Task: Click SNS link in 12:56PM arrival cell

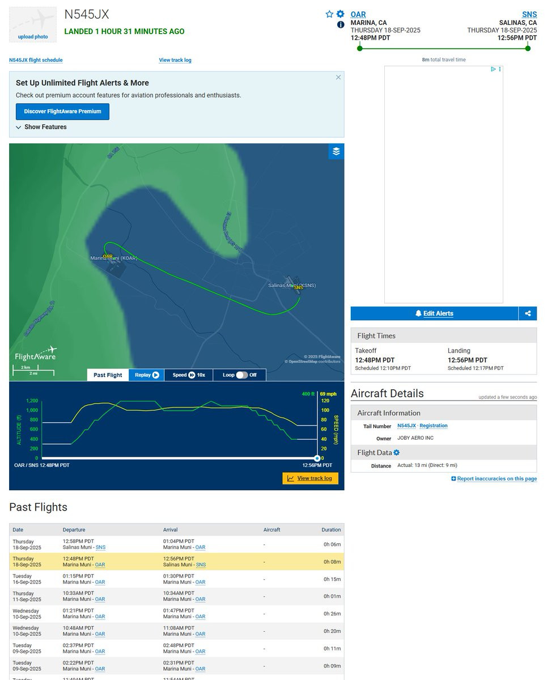Action: coord(201,565)
